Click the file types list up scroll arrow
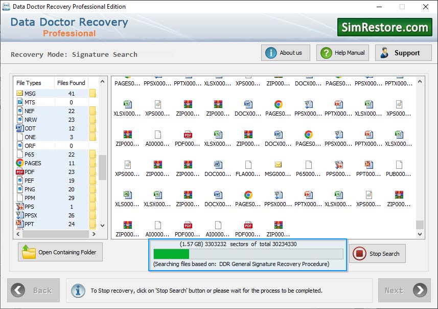 point(103,82)
